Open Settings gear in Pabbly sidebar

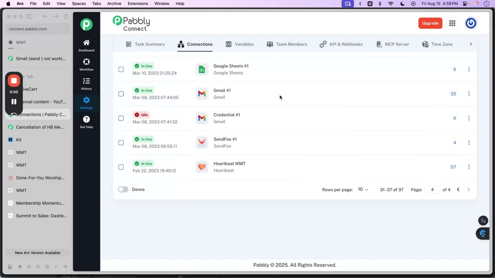(x=86, y=103)
